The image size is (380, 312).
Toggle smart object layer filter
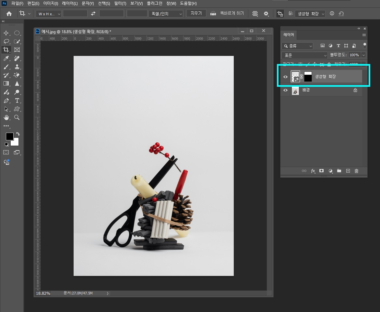354,46
